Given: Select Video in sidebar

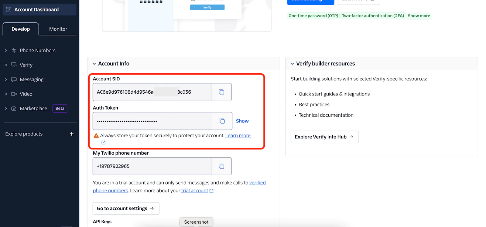Looking at the screenshot, I should pyautogui.click(x=26, y=94).
